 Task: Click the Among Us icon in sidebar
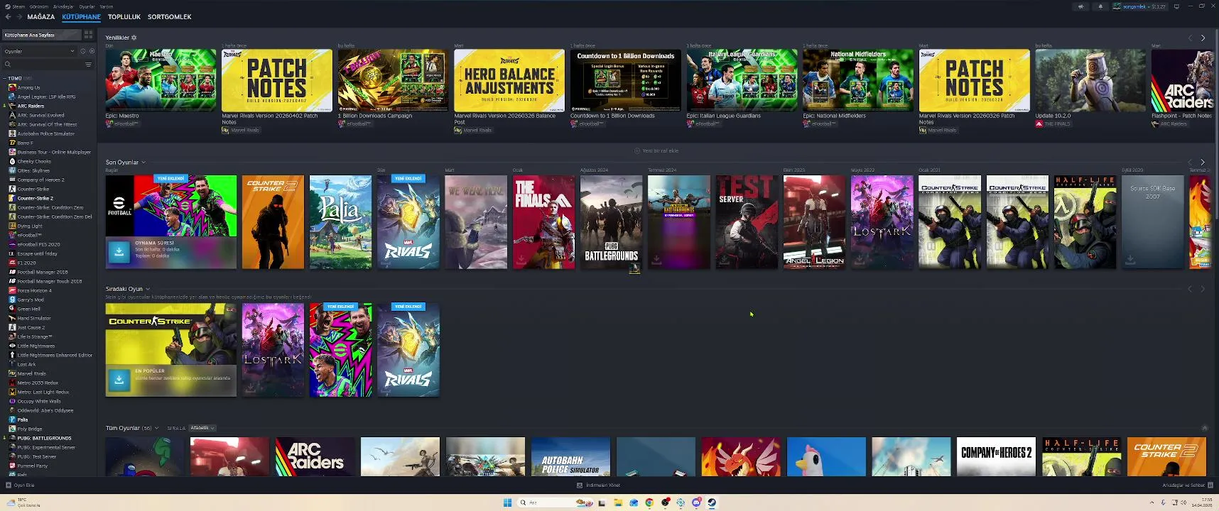coord(12,87)
